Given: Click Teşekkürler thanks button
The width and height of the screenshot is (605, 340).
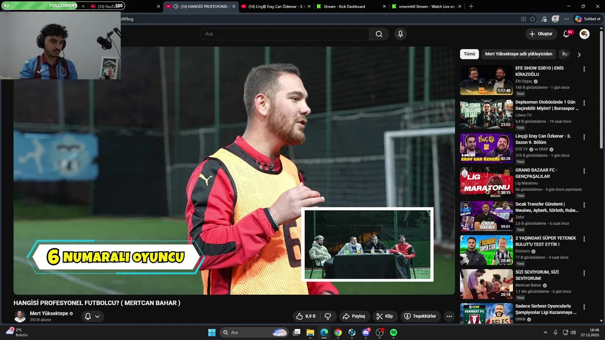Looking at the screenshot, I should coord(420,316).
